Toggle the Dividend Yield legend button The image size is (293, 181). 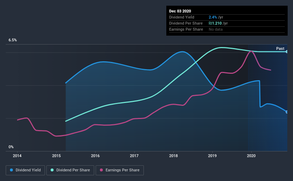pyautogui.click(x=25, y=170)
